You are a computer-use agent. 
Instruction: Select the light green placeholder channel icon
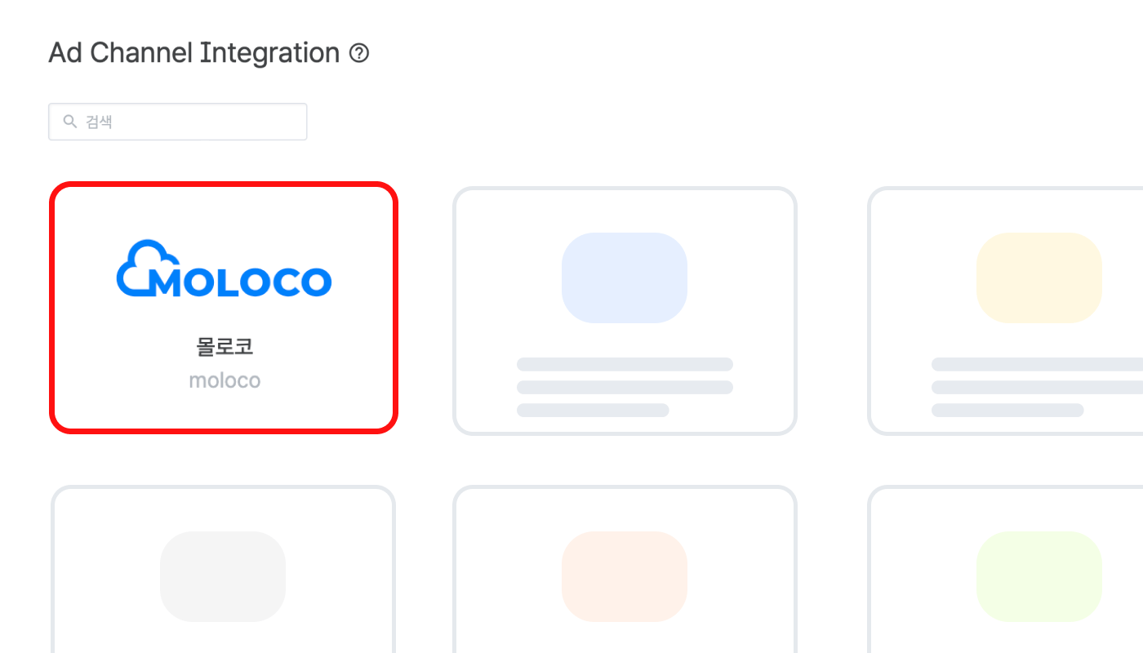tap(1039, 576)
